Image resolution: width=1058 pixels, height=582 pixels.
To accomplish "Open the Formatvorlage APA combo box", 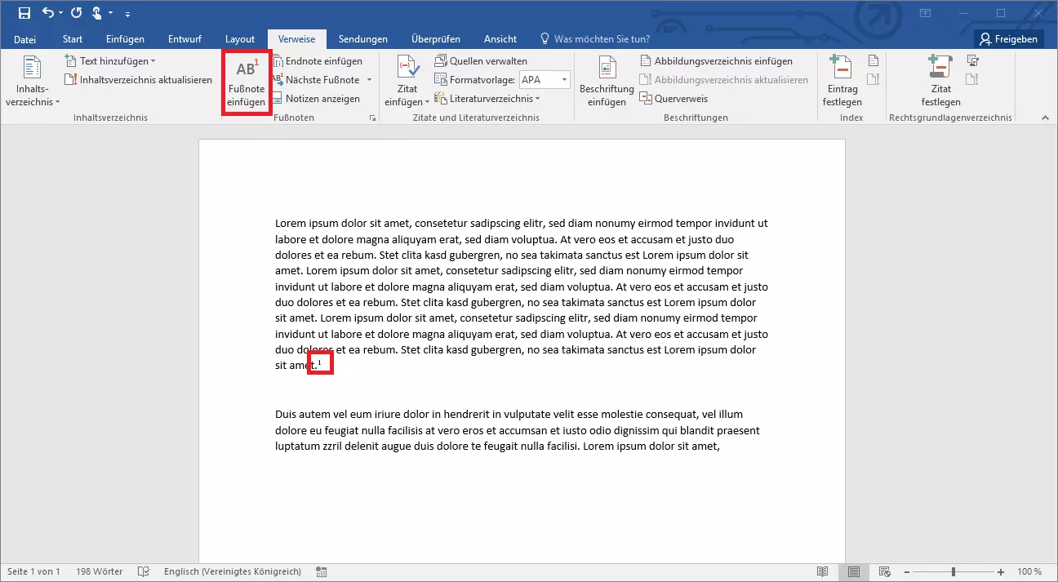I will coord(544,80).
